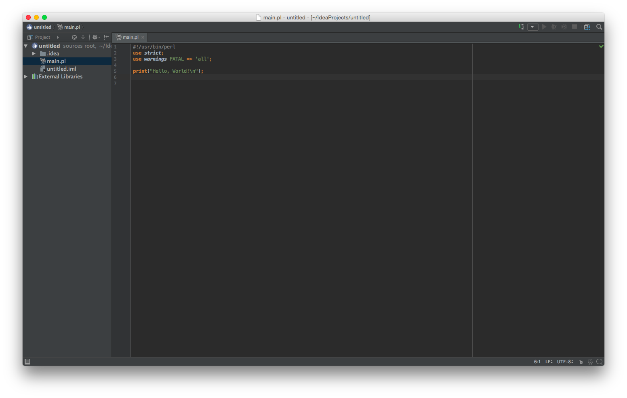Expand External Libraries node
627x398 pixels.
click(x=26, y=76)
